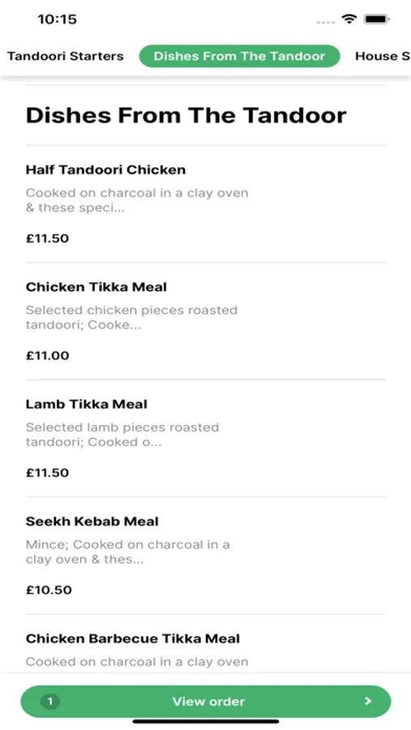The height and width of the screenshot is (730, 411).
Task: Open the House S... category tab
Action: (383, 56)
